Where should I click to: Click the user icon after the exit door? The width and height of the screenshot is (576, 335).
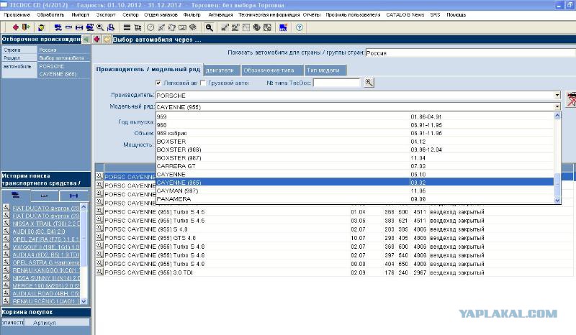click(41, 27)
